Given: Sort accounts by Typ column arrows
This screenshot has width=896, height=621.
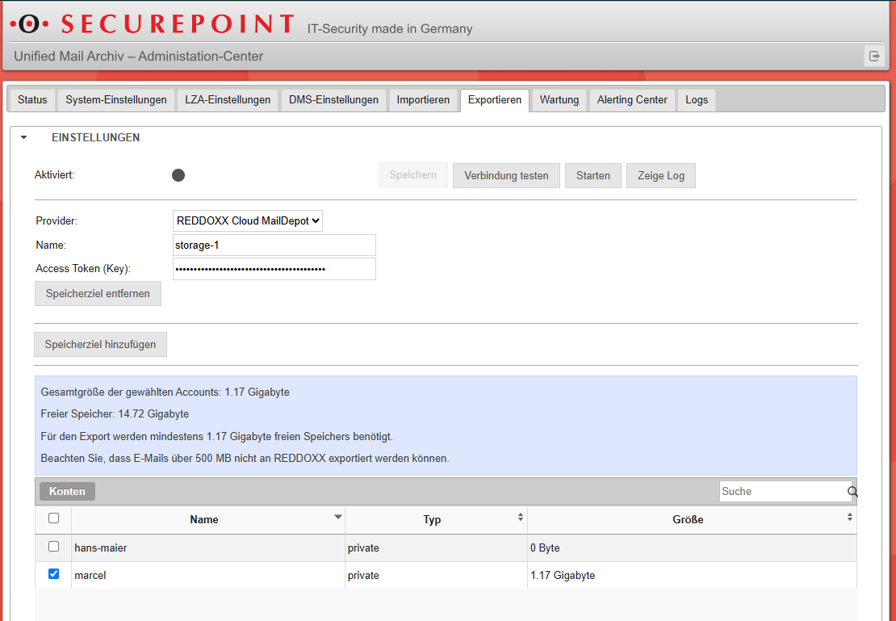Looking at the screenshot, I should tap(520, 517).
